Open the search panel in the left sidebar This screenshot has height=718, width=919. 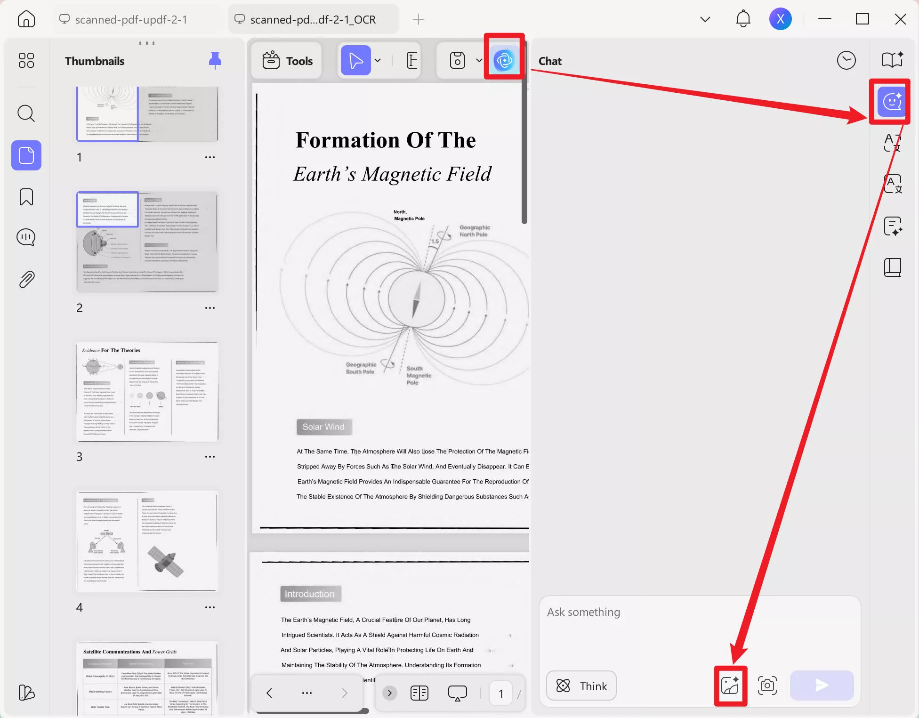tap(26, 113)
